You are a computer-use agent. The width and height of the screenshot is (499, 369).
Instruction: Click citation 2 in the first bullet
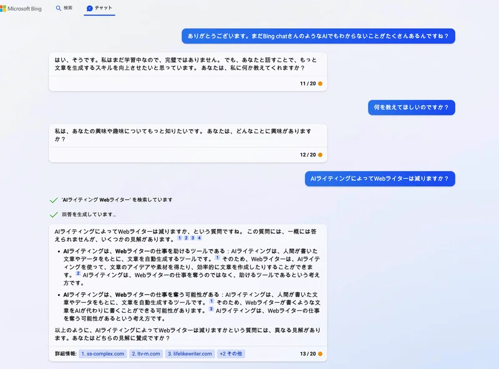coord(78,273)
